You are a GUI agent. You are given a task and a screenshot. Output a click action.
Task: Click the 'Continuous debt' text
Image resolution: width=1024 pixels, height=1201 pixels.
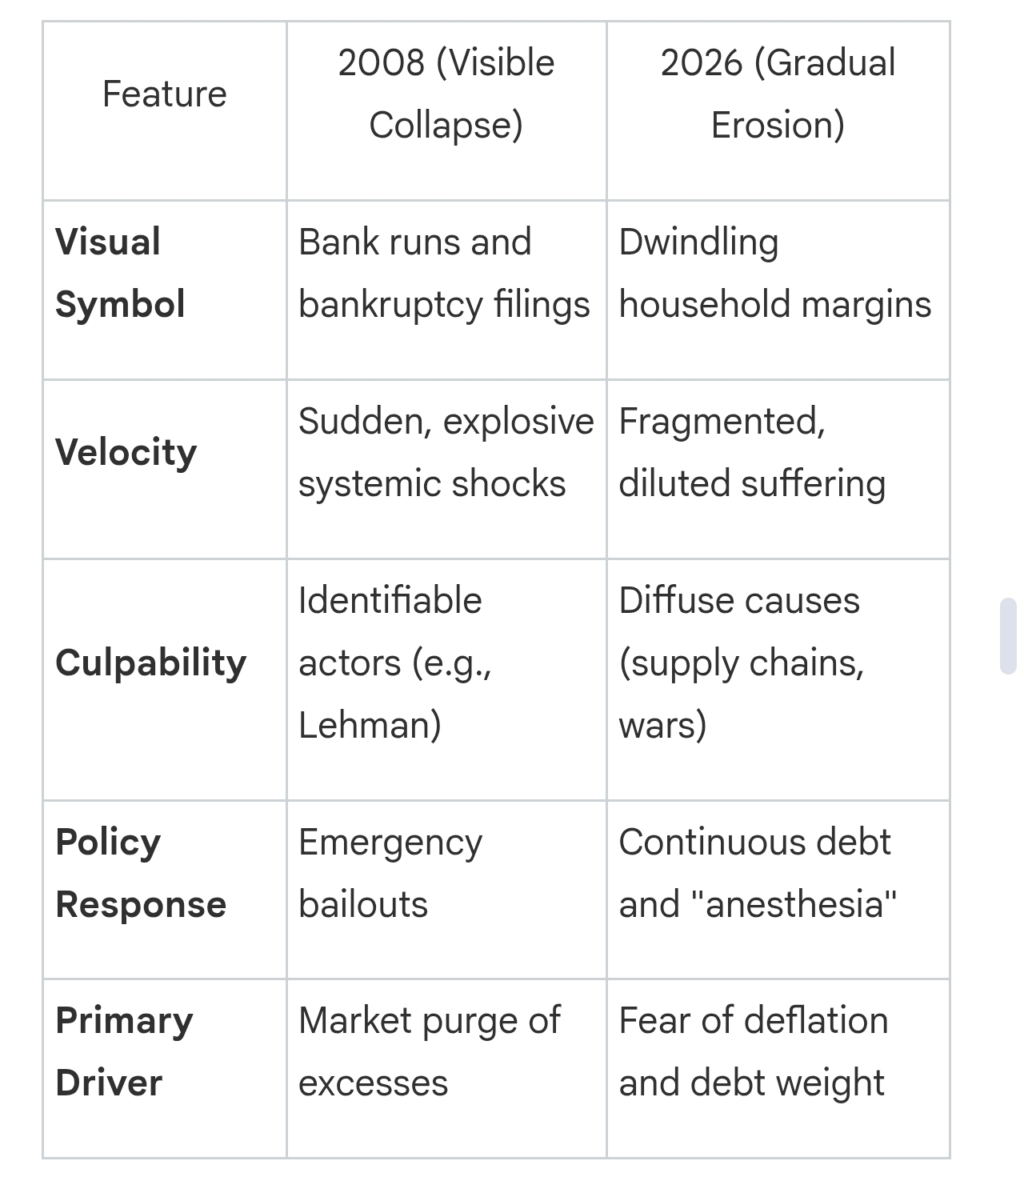pyautogui.click(x=754, y=842)
